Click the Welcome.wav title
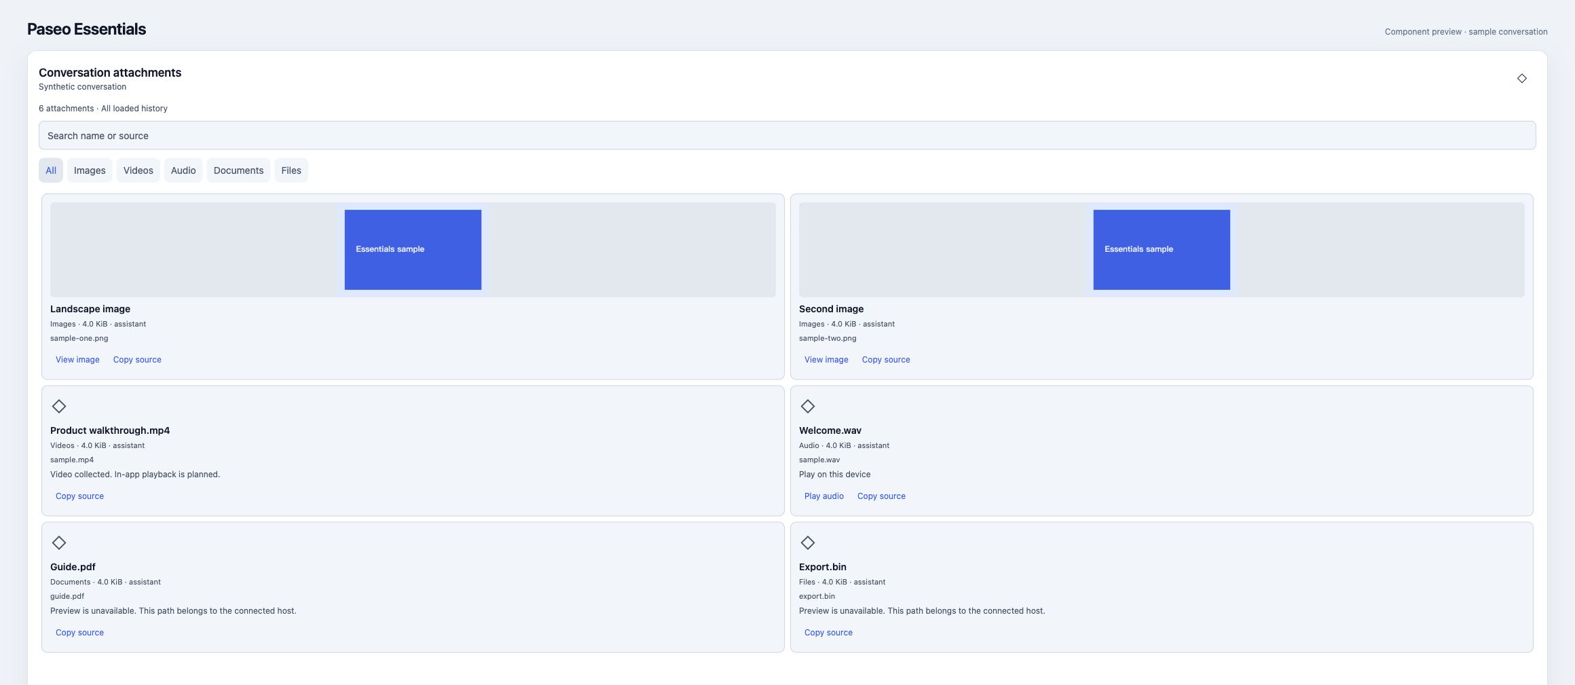Image resolution: width=1575 pixels, height=685 pixels. pyautogui.click(x=830, y=430)
